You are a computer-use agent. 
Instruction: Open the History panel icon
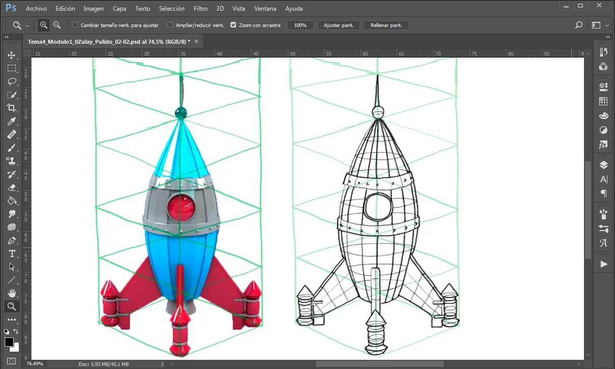[604, 52]
